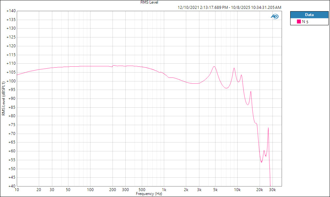Click the pink color swatch for N 5

click(x=299, y=22)
